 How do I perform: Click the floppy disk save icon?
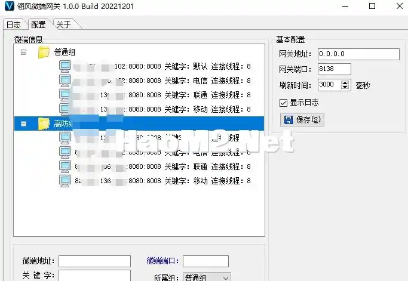point(289,119)
